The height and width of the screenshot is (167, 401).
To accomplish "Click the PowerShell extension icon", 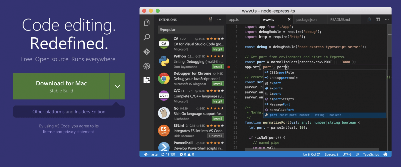I will pyautogui.click(x=164, y=146).
